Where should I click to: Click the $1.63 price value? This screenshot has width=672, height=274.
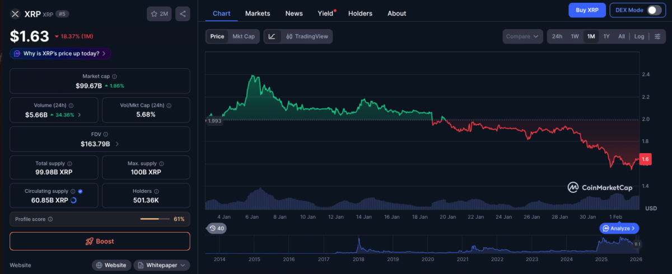[x=29, y=36]
